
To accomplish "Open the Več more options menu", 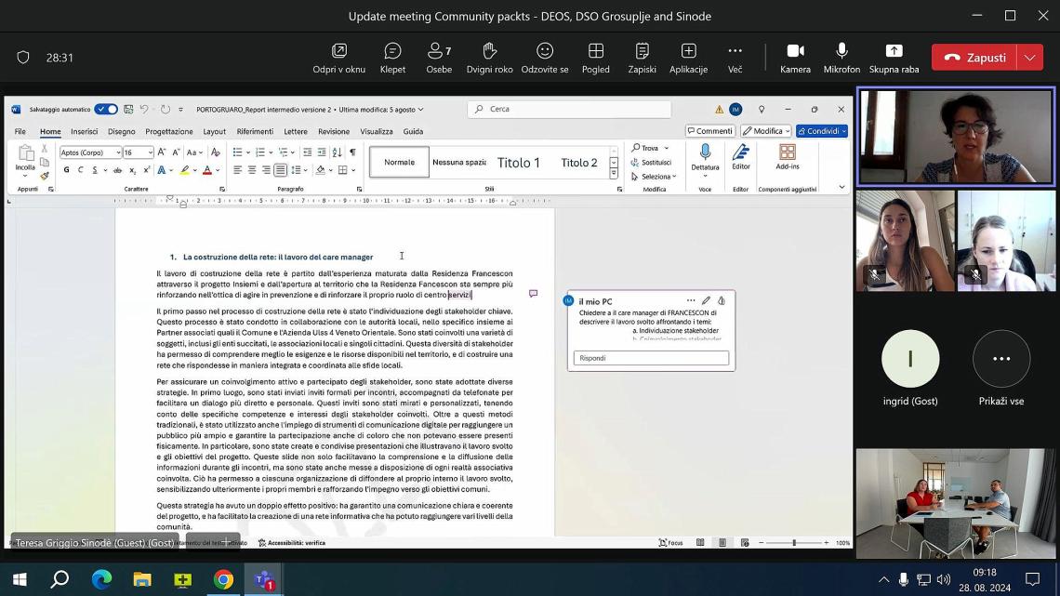I will tap(735, 58).
